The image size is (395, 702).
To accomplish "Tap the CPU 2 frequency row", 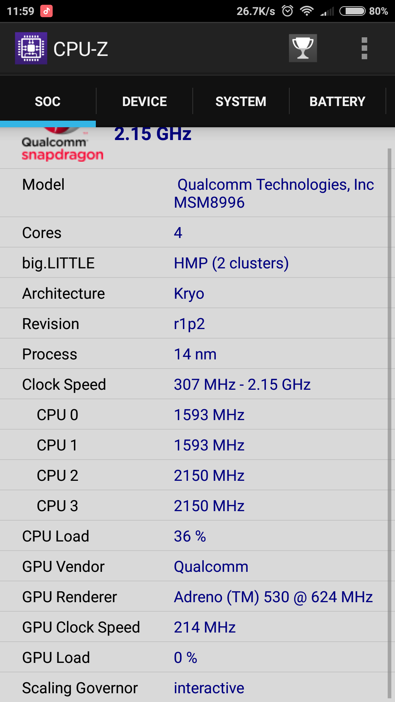I will pos(193,475).
